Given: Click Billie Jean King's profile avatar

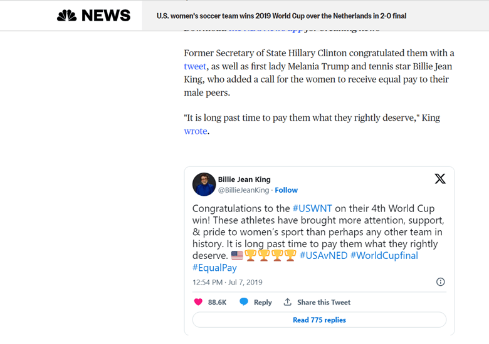Looking at the screenshot, I should [x=204, y=185].
